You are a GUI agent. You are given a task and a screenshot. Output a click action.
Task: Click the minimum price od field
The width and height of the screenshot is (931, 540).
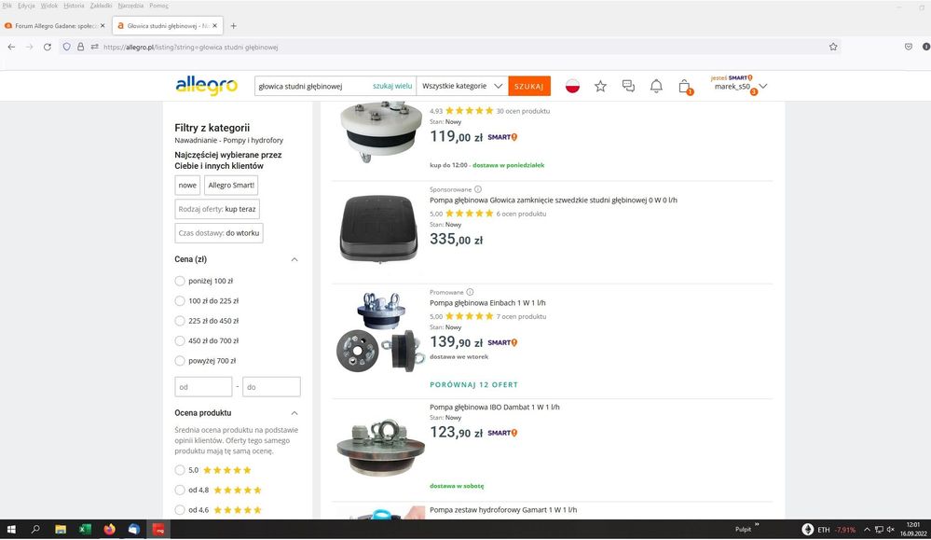click(x=203, y=387)
